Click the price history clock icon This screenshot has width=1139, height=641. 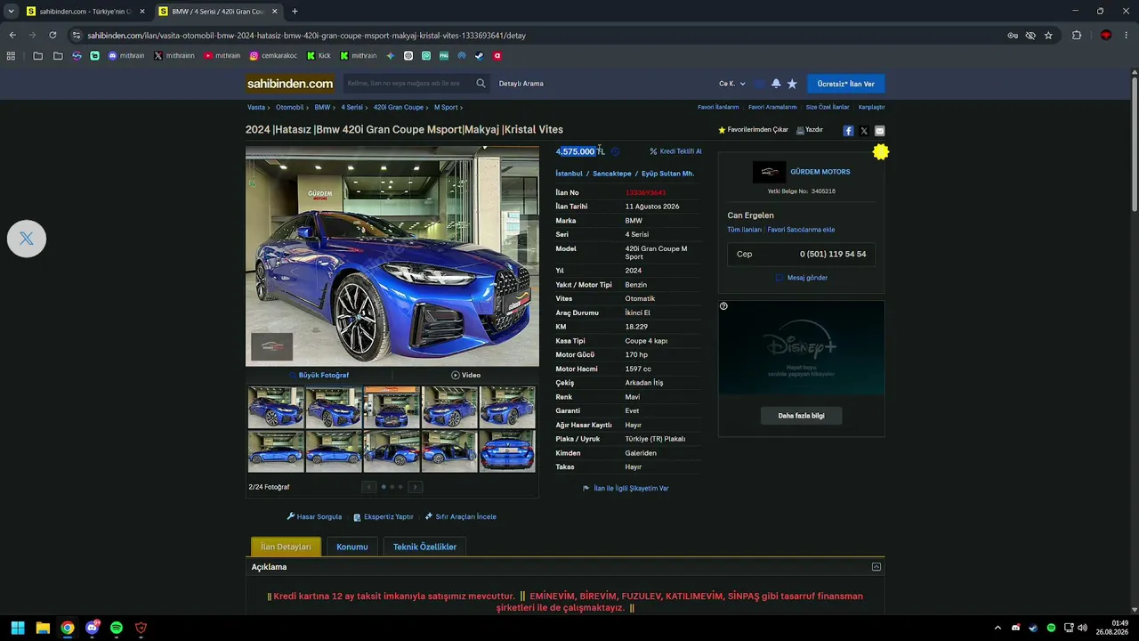pyautogui.click(x=615, y=151)
